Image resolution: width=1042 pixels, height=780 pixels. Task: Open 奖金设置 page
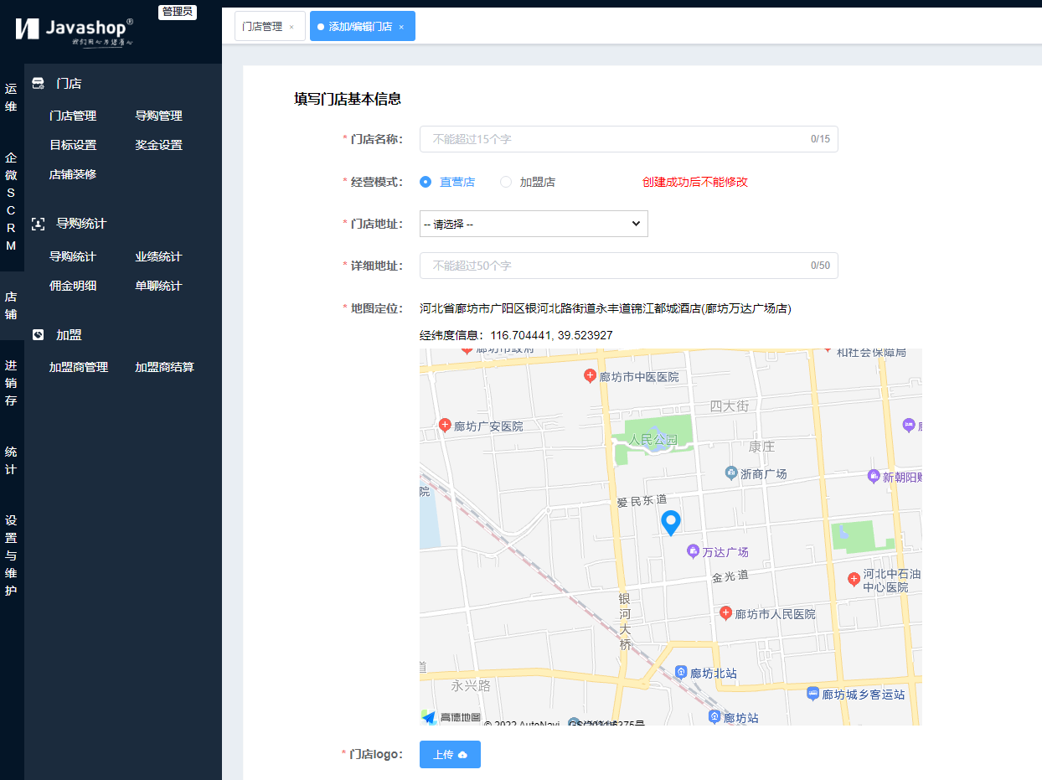159,145
